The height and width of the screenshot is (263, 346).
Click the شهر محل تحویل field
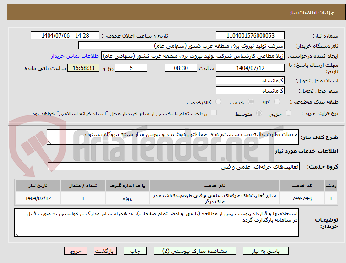pos(250,90)
